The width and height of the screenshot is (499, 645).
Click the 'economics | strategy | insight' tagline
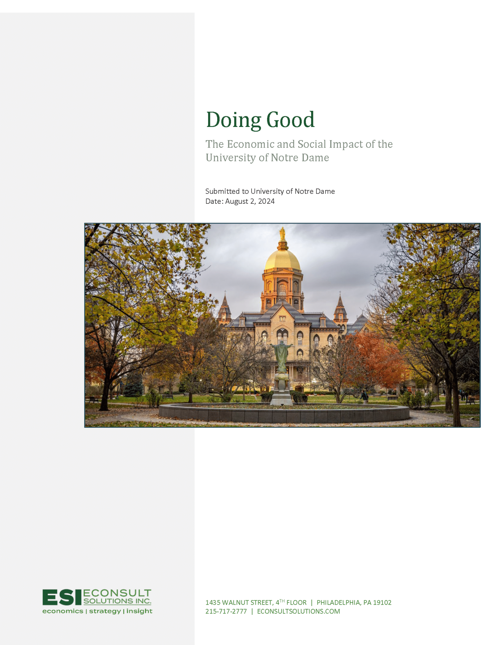(97, 611)
